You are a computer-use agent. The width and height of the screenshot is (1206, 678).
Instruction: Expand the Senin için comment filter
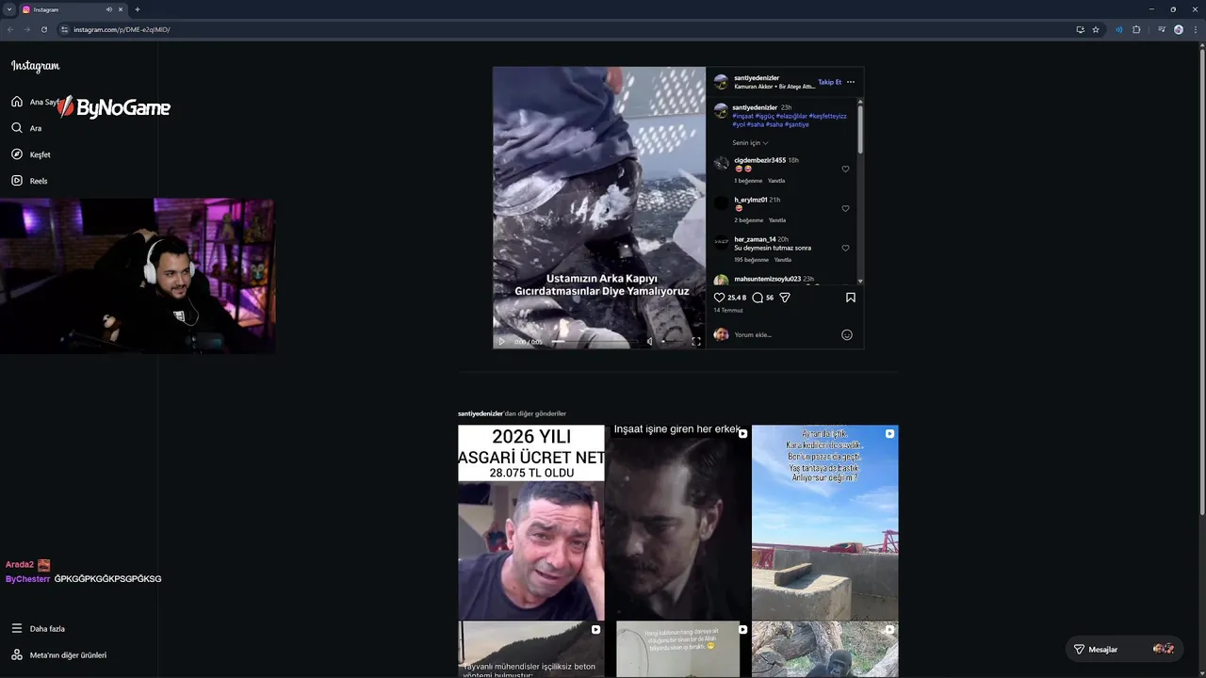750,143
